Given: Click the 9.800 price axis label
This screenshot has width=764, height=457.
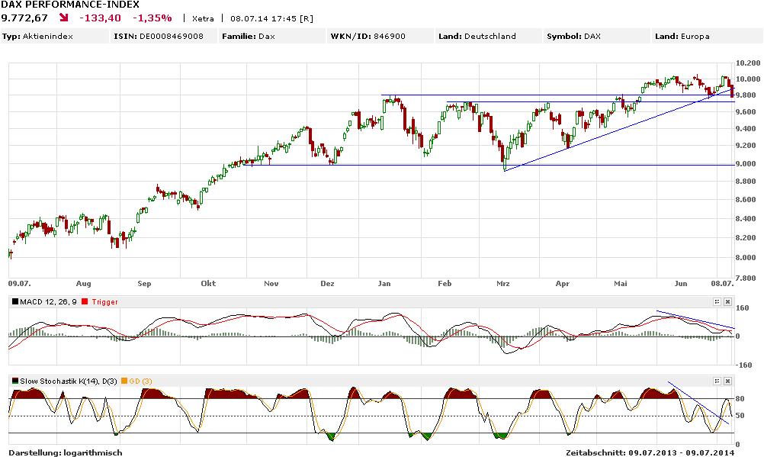Looking at the screenshot, I should coord(746,95).
